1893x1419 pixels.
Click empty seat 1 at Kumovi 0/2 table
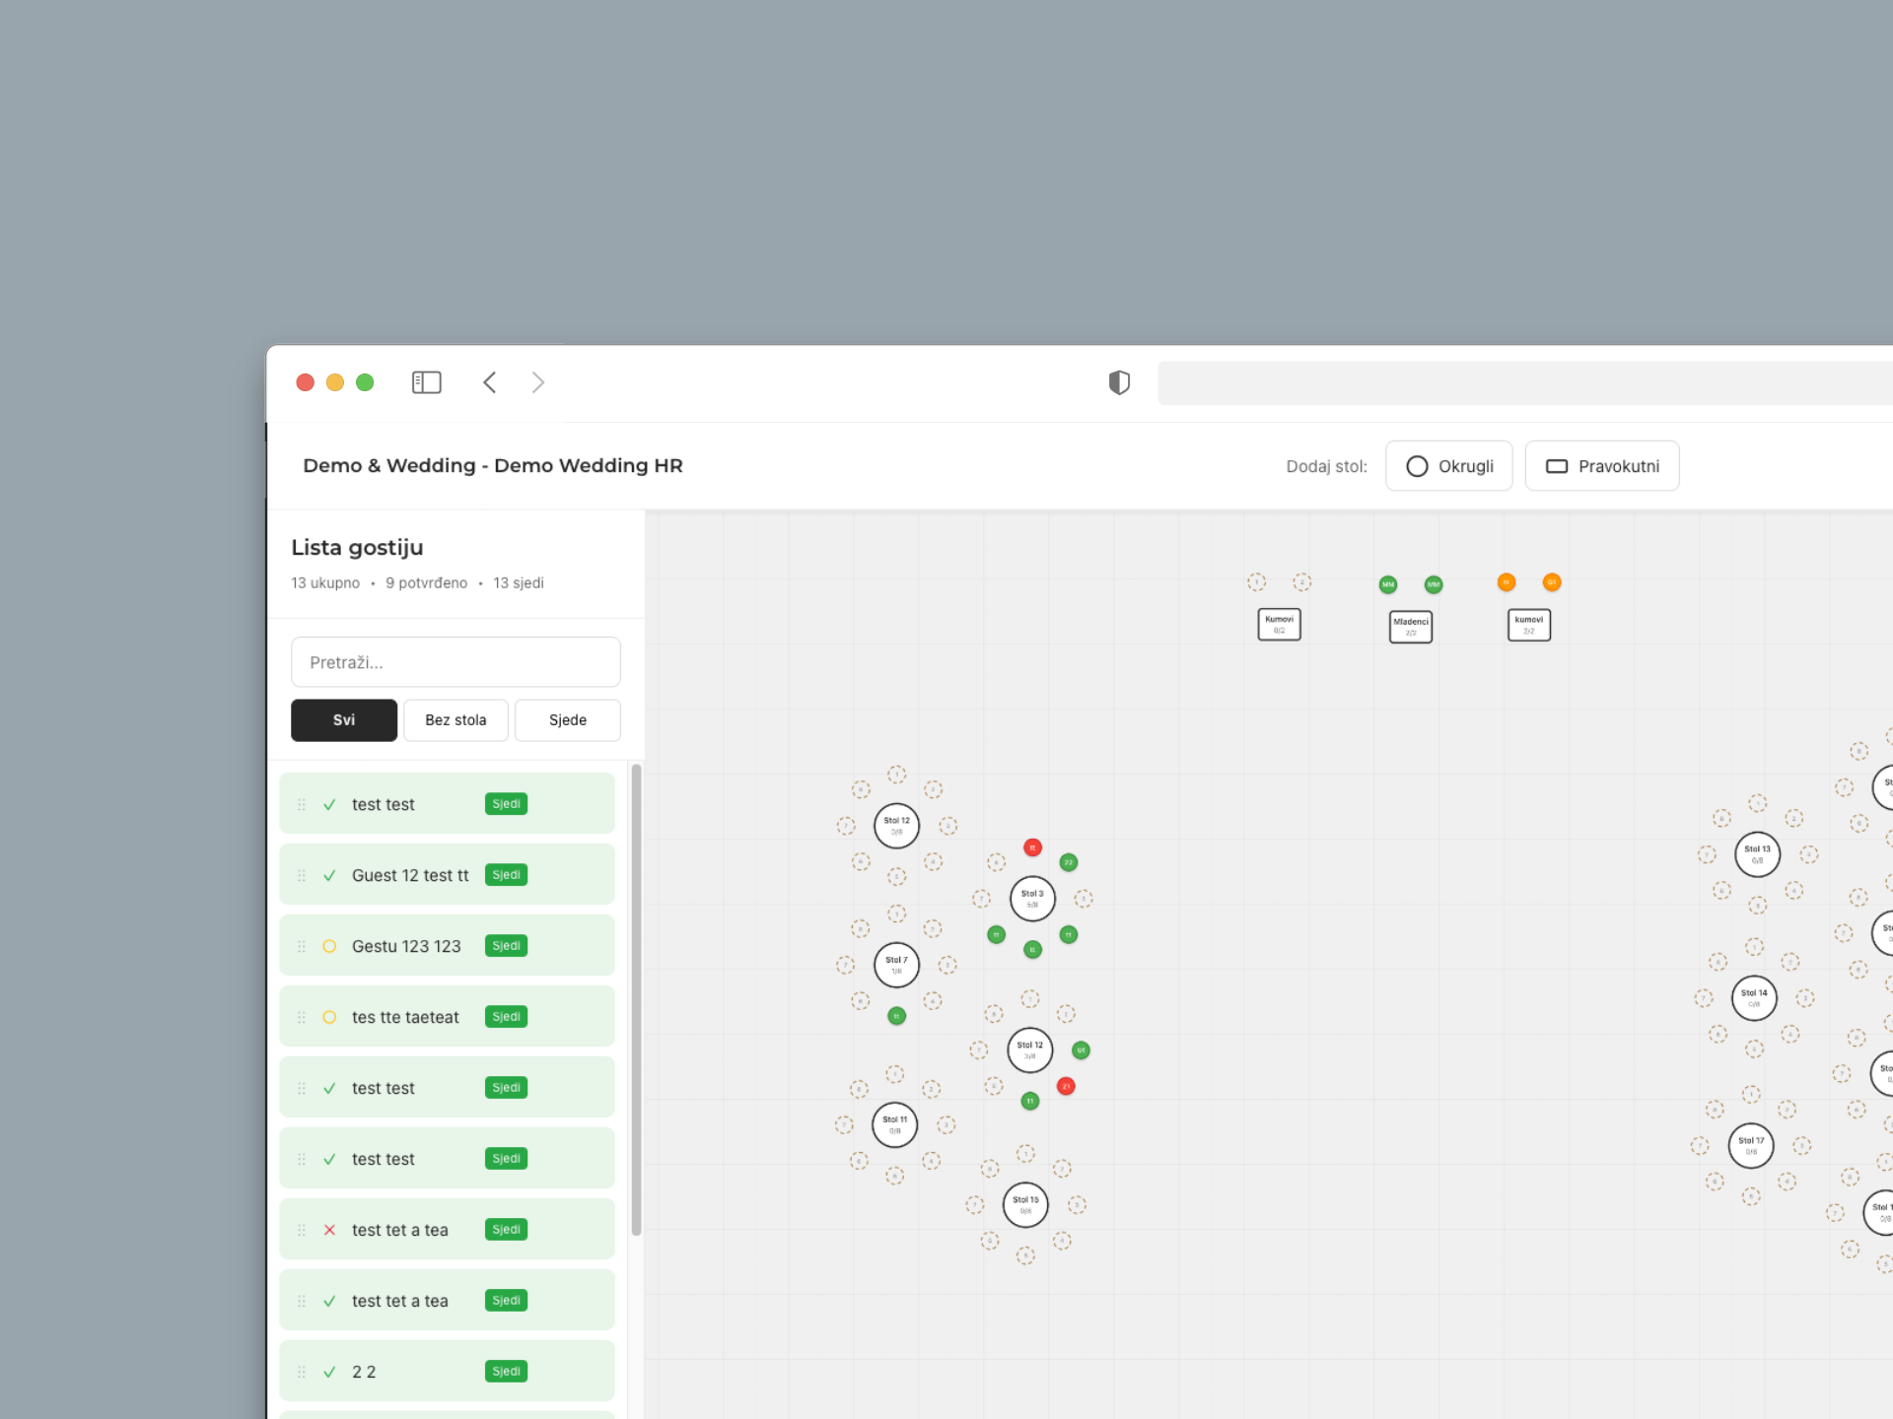click(x=1256, y=582)
